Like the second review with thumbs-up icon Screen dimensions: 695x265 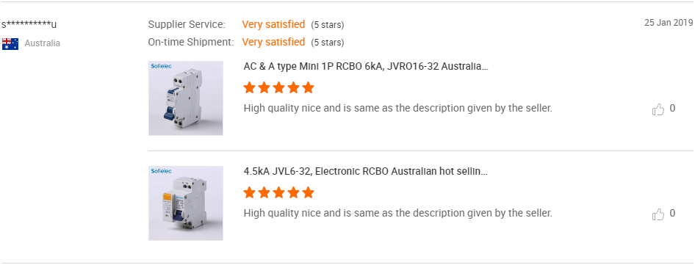click(658, 214)
